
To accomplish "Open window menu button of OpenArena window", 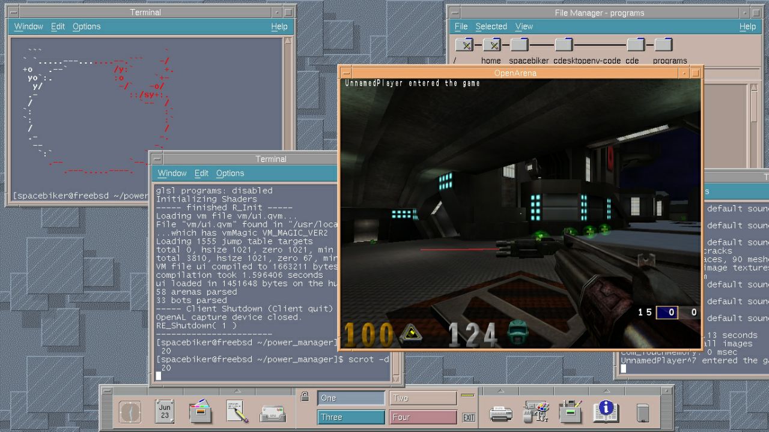I will click(346, 73).
